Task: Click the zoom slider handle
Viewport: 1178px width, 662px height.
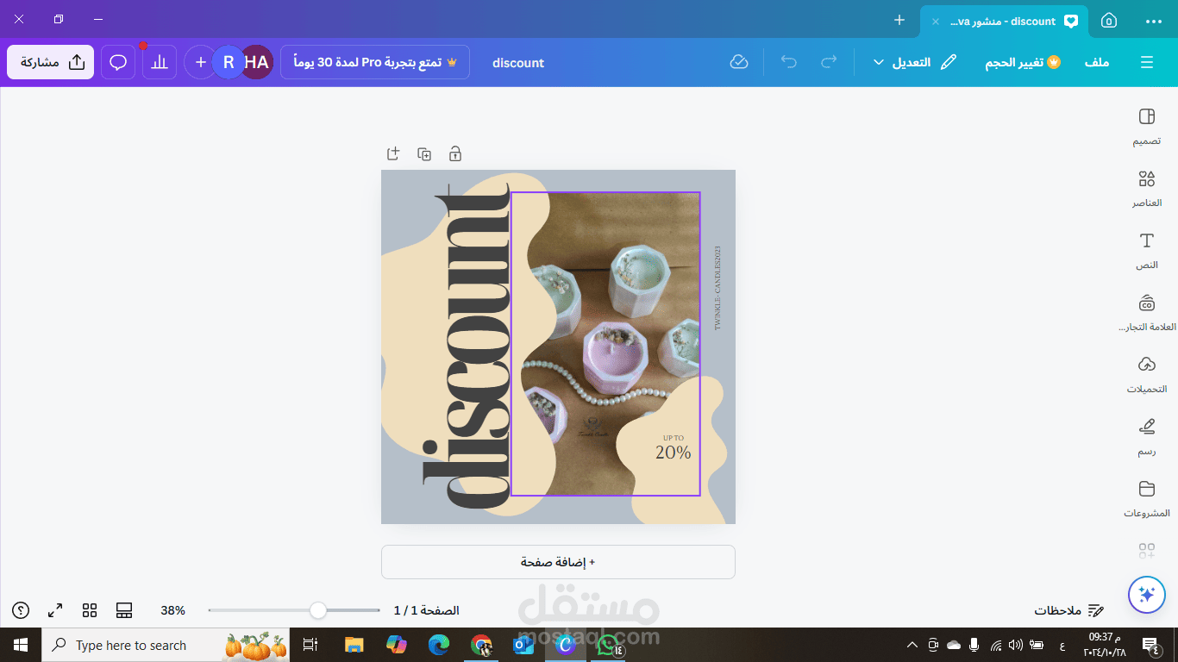Action: click(x=318, y=610)
